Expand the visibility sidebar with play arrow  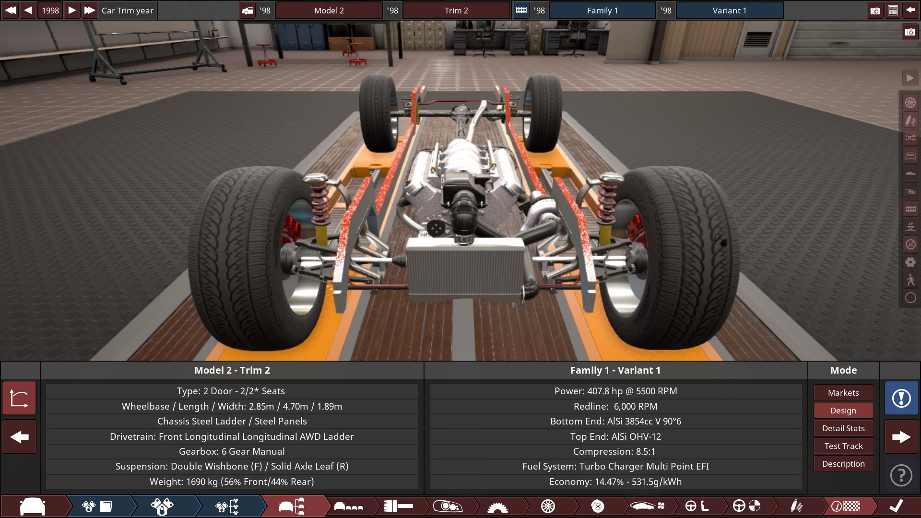(910, 78)
